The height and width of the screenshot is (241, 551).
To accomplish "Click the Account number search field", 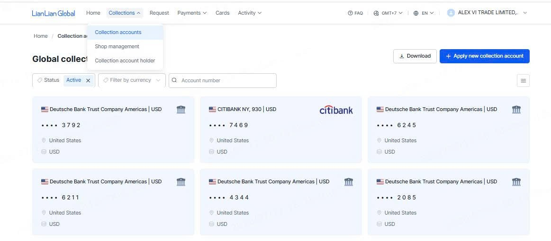I will coord(223,80).
